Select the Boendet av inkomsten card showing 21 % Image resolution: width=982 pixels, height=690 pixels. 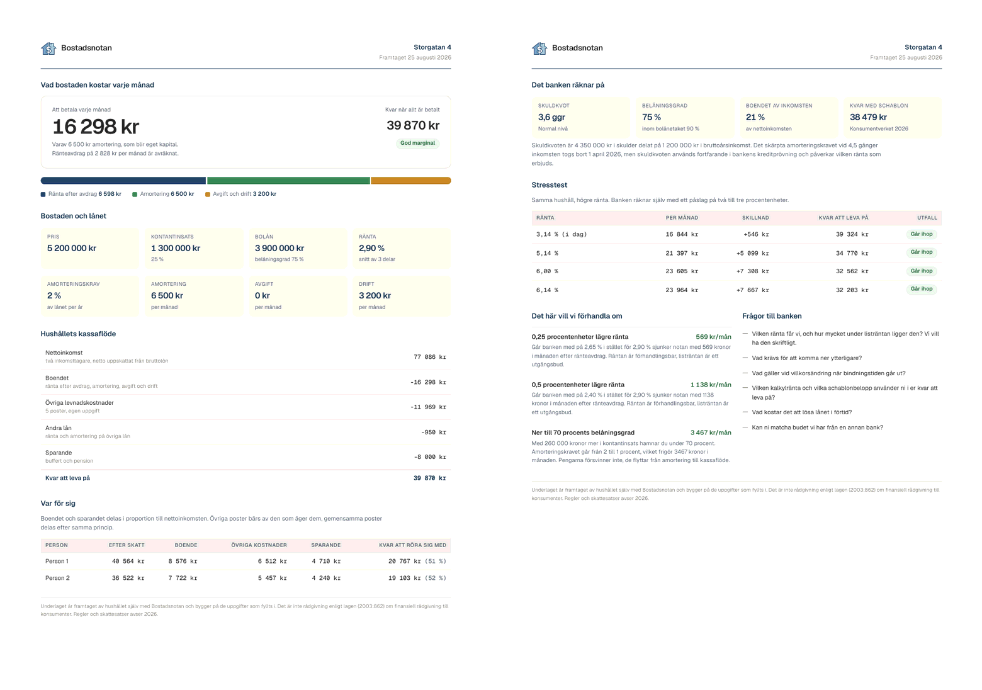tap(789, 117)
